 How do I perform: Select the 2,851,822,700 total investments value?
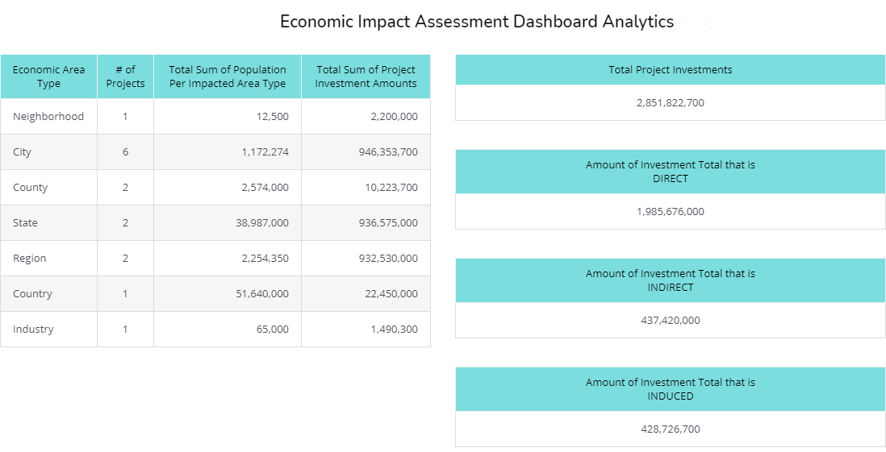(x=670, y=103)
